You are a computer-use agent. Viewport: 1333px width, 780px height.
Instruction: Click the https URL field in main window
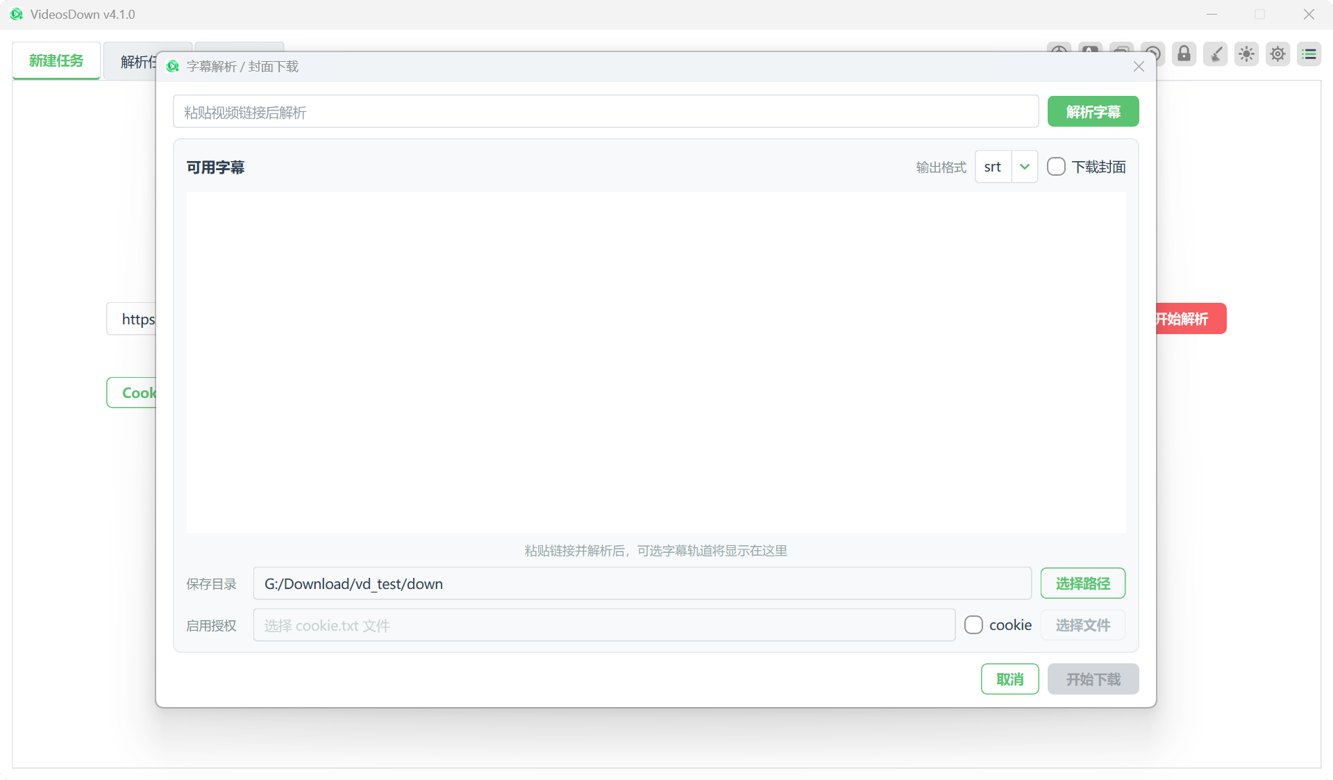(x=132, y=319)
